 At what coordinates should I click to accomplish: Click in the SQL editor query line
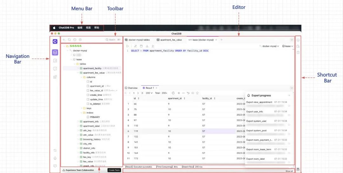tap(170, 51)
